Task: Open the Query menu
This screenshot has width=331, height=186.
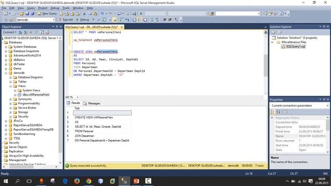Action: pyautogui.click(x=31, y=8)
